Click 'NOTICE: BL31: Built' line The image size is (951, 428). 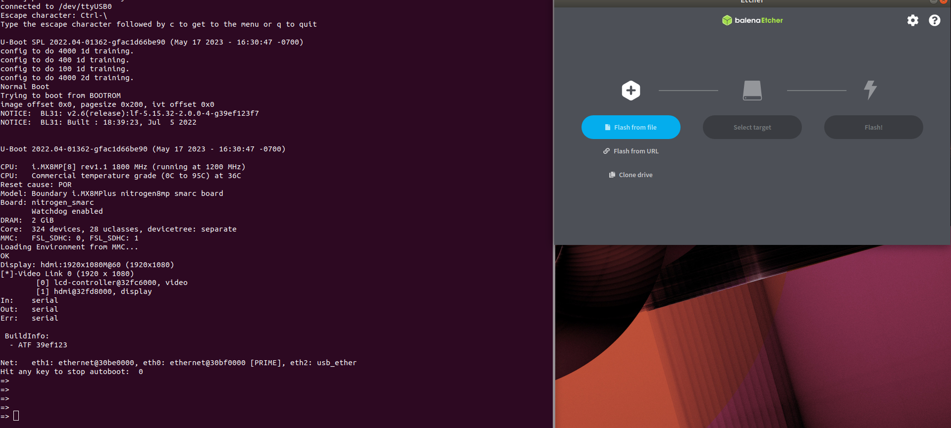pos(98,122)
